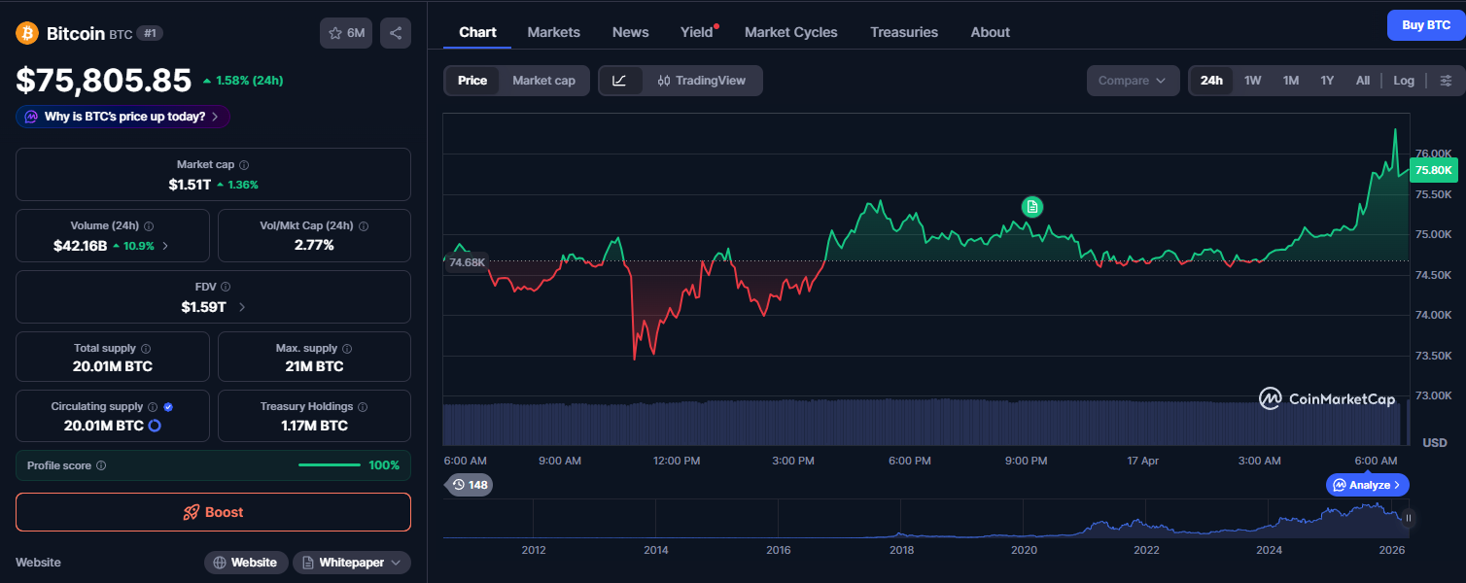Click the $75,805.85 price text
1466x583 pixels.
pyautogui.click(x=103, y=80)
